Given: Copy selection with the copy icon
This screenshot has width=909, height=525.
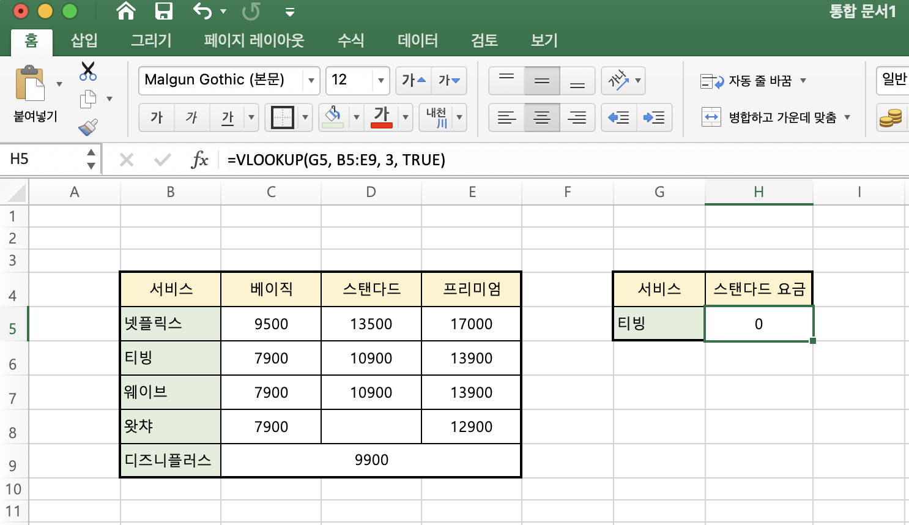Looking at the screenshot, I should point(88,99).
